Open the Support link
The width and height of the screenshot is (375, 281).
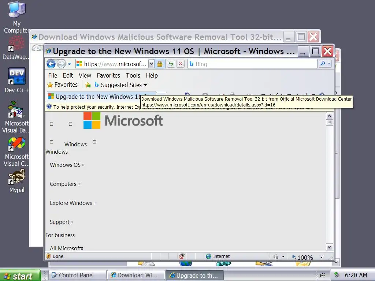tap(61, 222)
